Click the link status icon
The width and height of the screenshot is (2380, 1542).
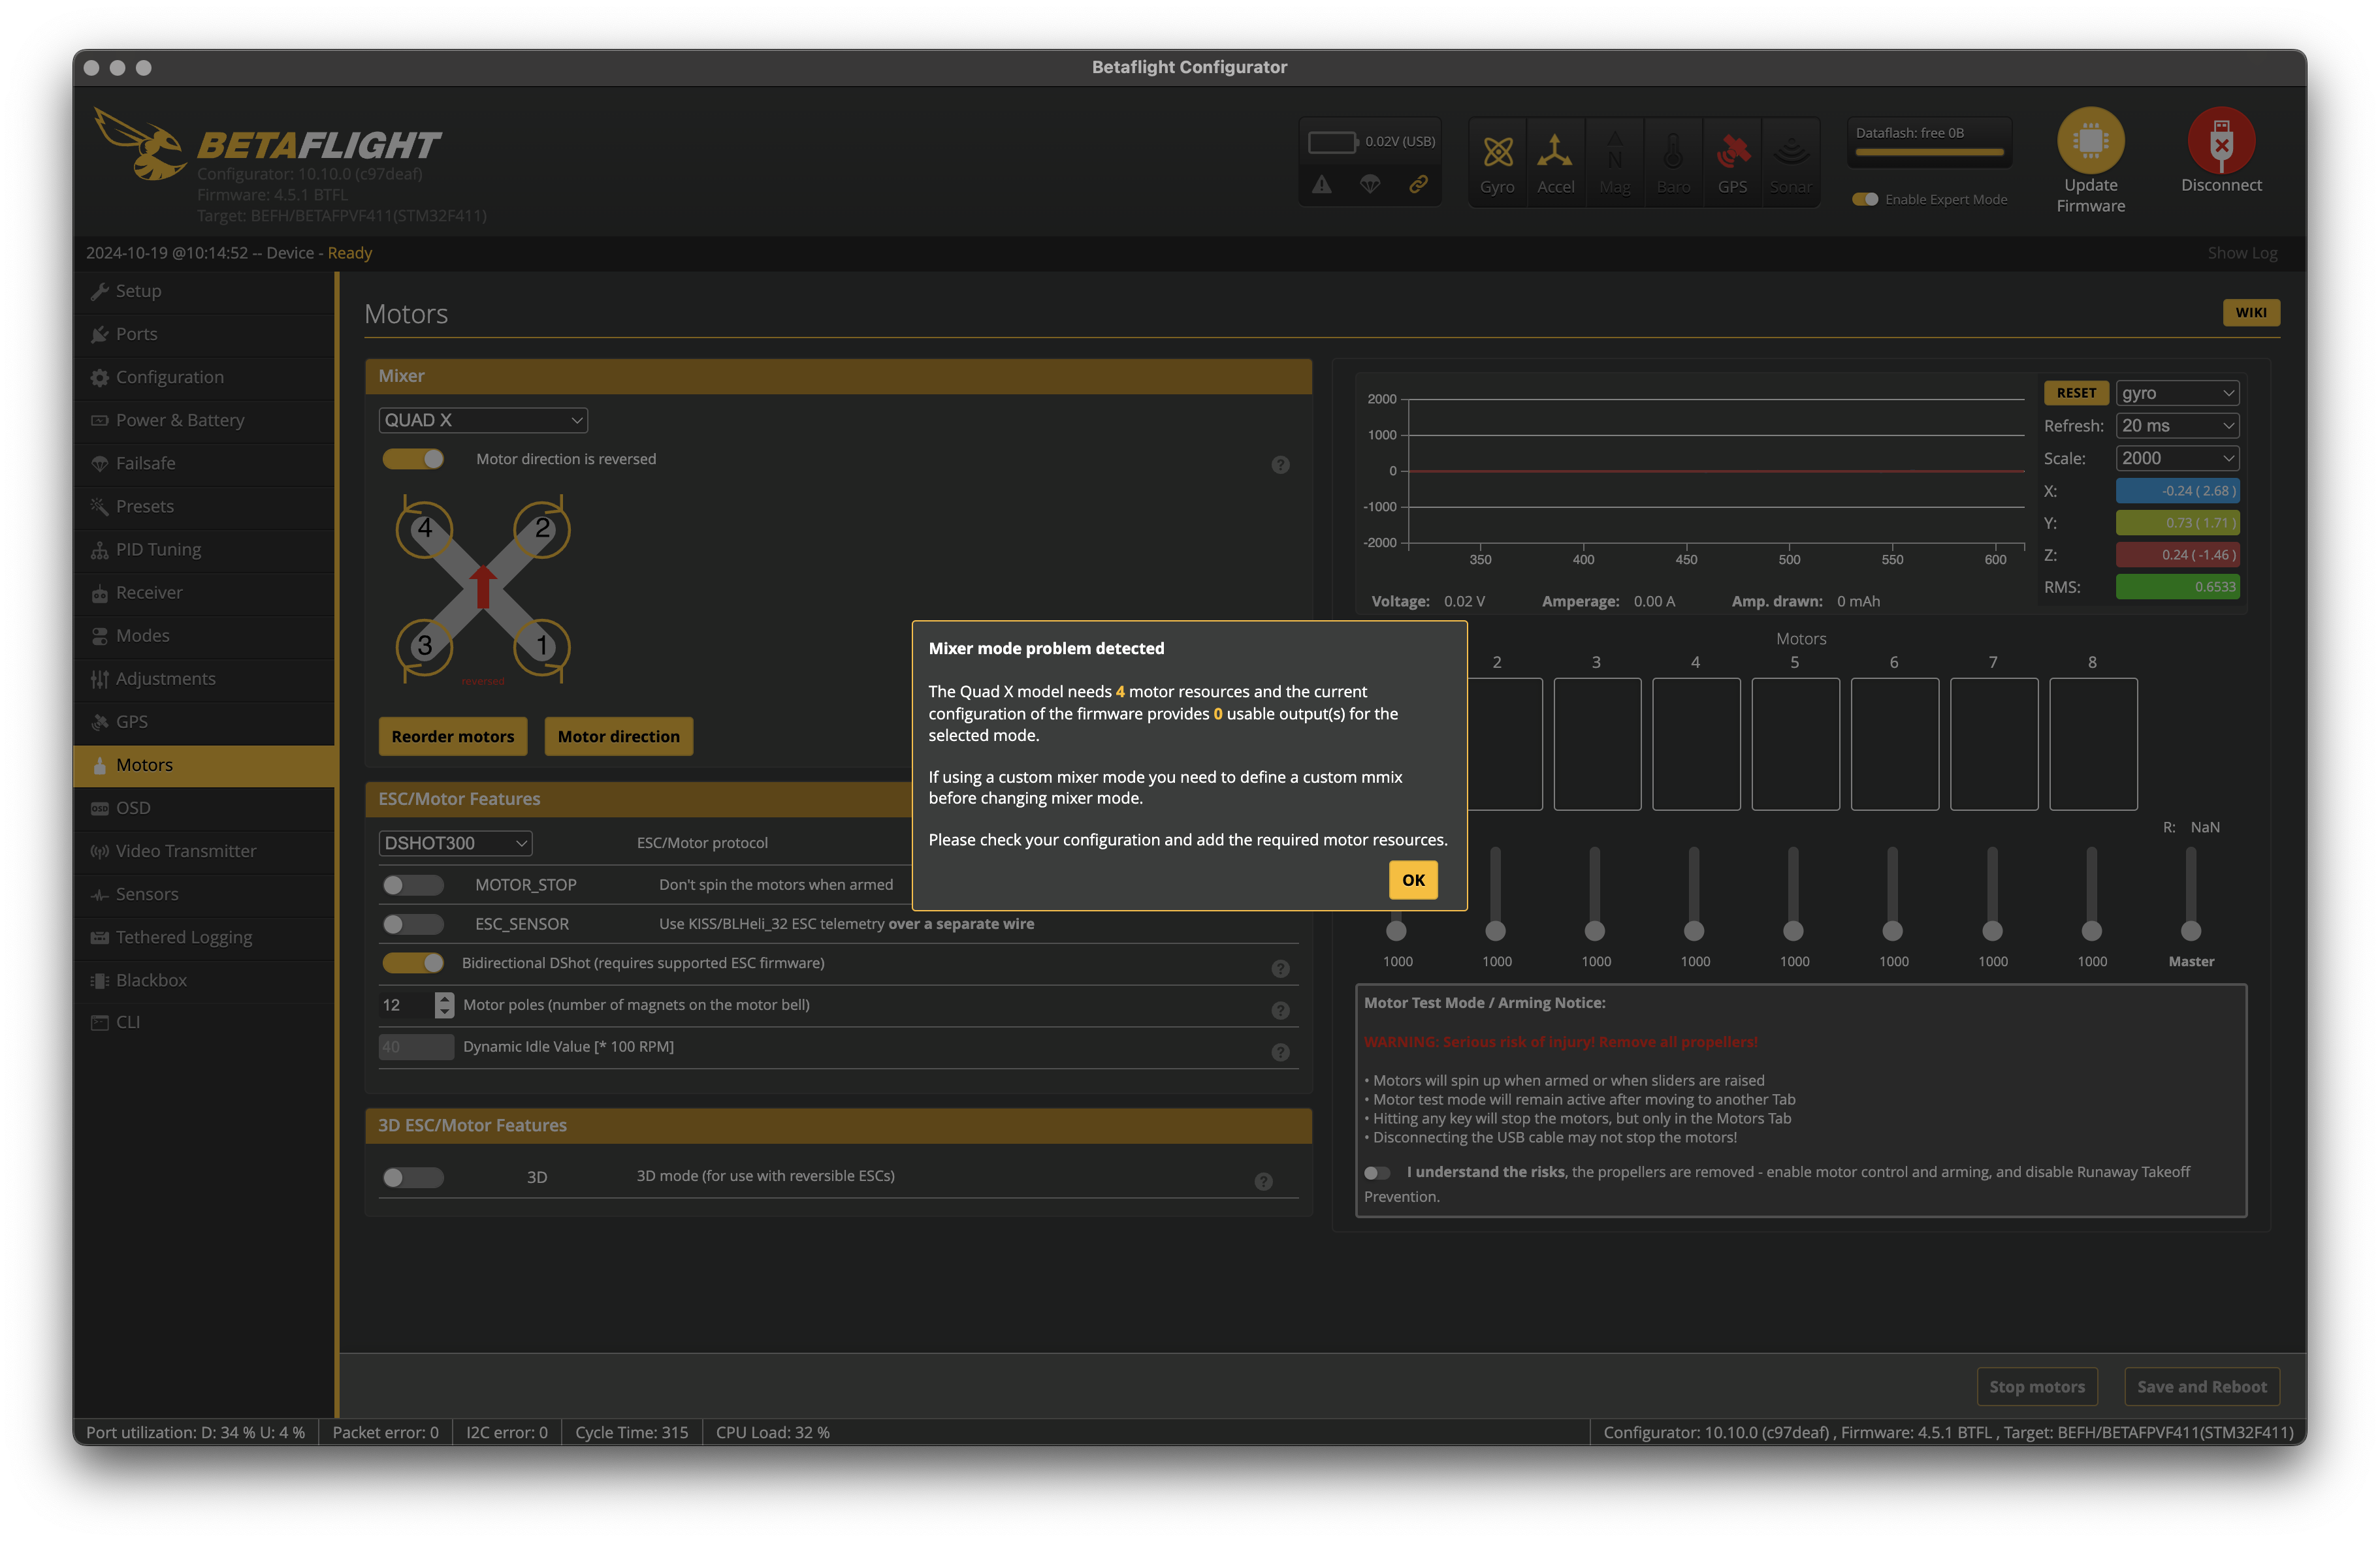(1418, 185)
